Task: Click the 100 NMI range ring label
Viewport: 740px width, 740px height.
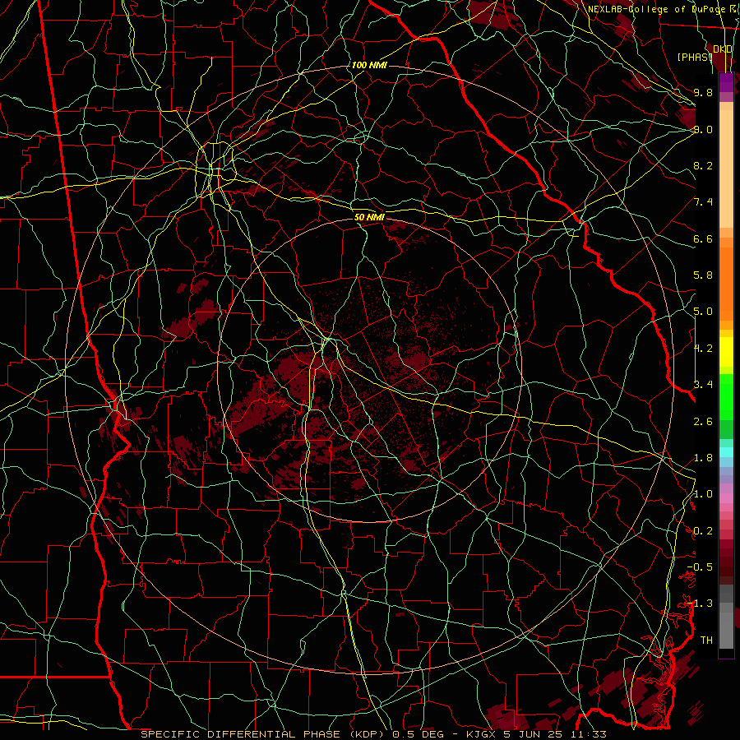Action: (369, 65)
